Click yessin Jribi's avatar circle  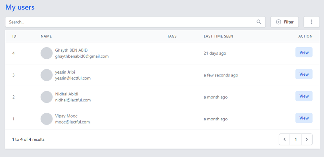tap(46, 75)
